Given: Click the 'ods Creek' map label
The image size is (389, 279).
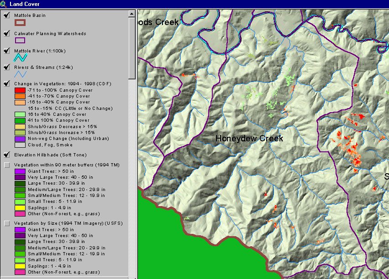Looking at the screenshot, I should (x=158, y=22).
